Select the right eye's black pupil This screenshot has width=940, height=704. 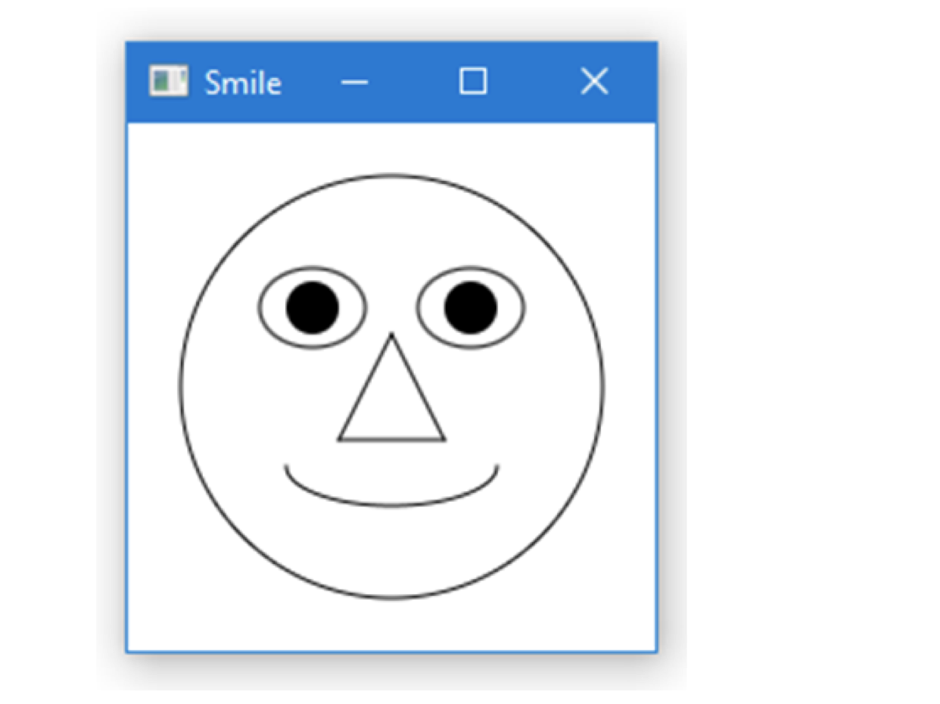pyautogui.click(x=471, y=307)
